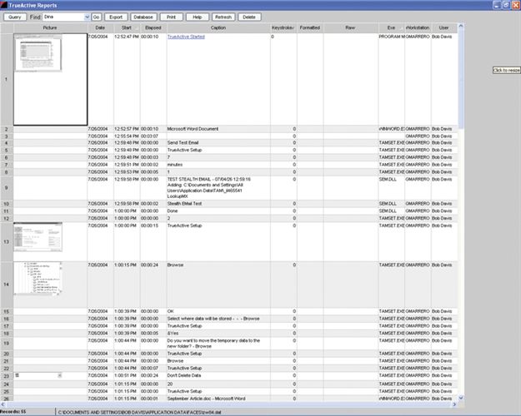Open the TrueActive Started caption link

[186, 37]
